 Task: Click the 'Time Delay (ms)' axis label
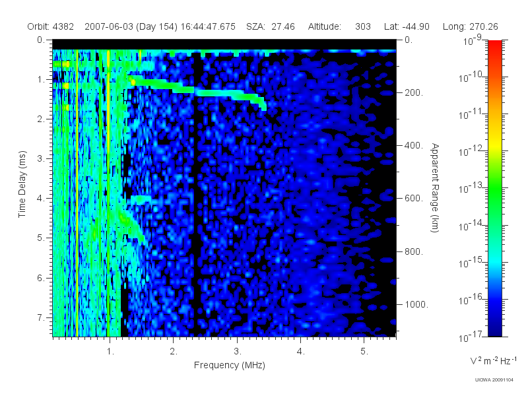coord(22,184)
